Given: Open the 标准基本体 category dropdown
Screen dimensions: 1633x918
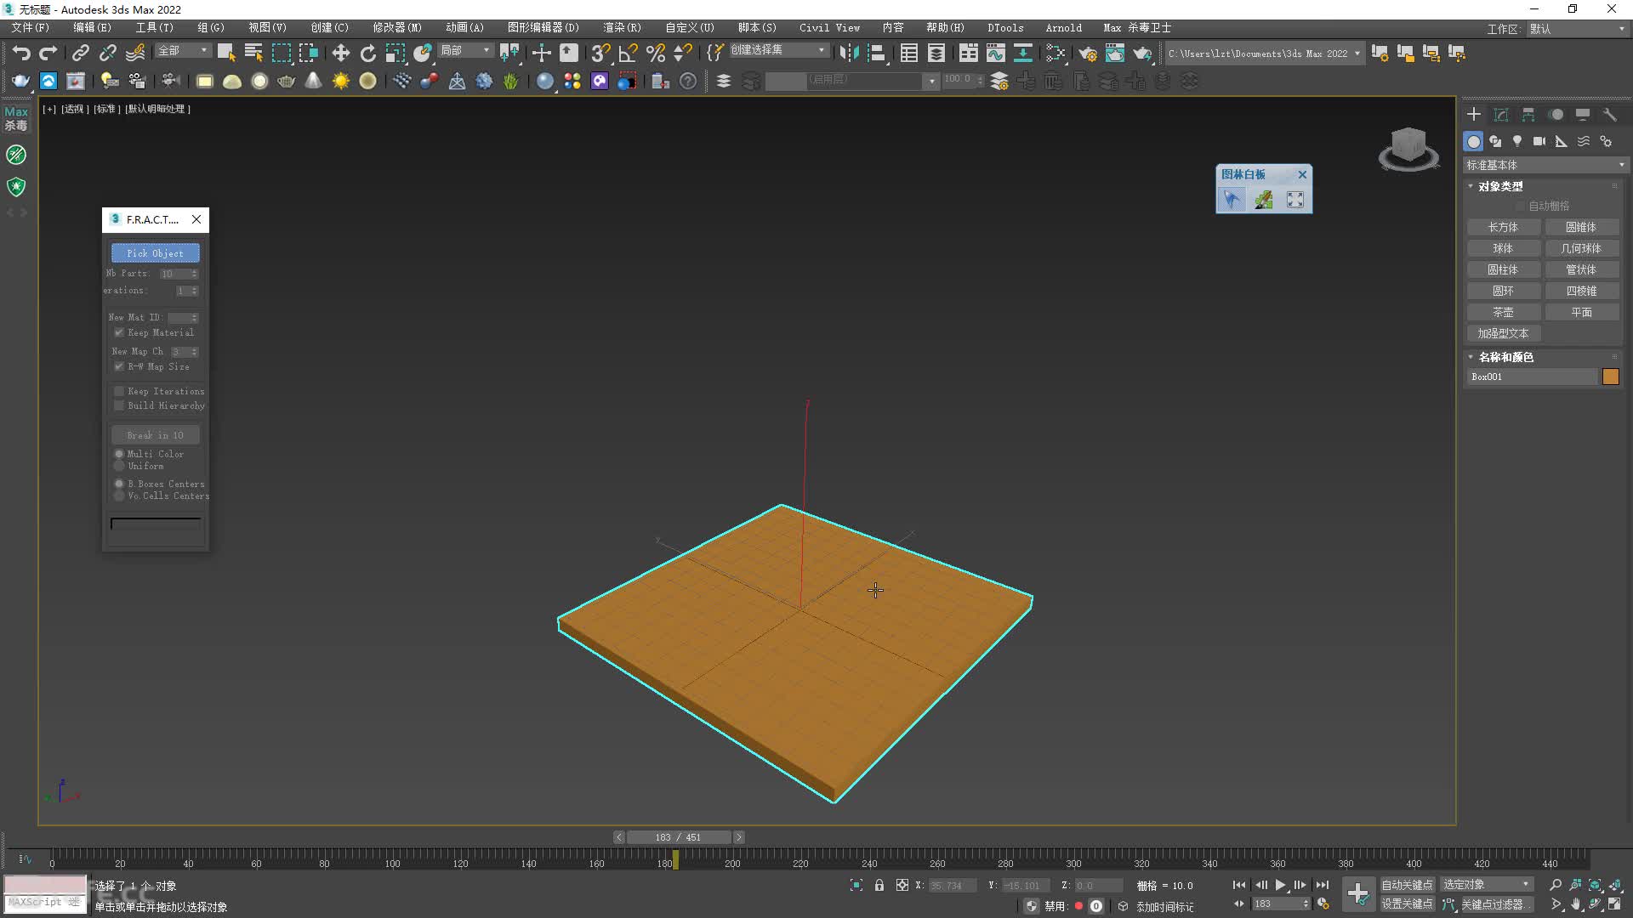Looking at the screenshot, I should point(1545,165).
